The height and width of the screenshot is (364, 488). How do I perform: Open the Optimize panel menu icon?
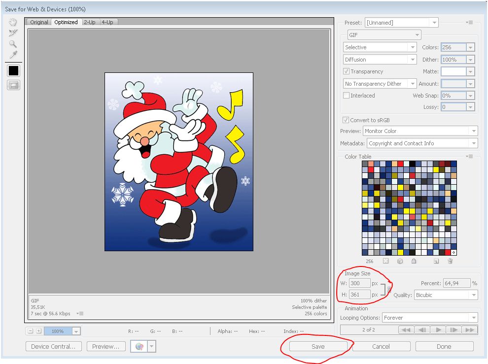470,22
